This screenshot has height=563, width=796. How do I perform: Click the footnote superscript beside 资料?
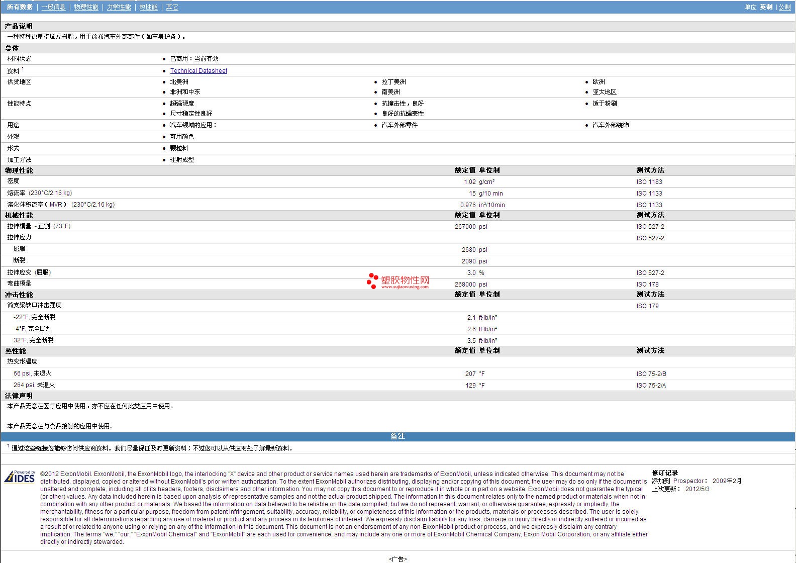[23, 69]
